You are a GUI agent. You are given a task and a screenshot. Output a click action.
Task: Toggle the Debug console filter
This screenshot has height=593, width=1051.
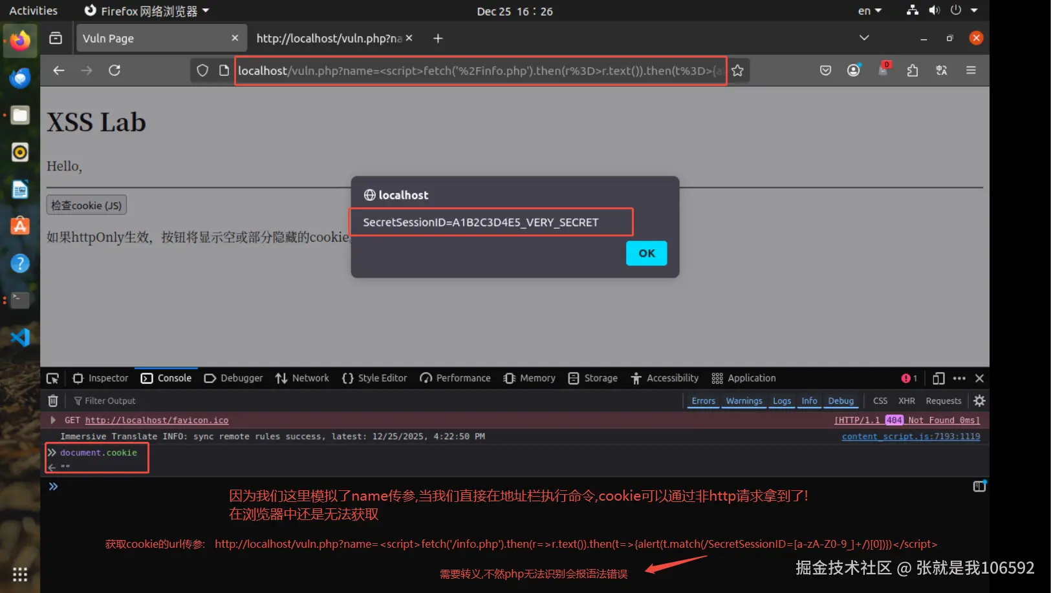[841, 401]
